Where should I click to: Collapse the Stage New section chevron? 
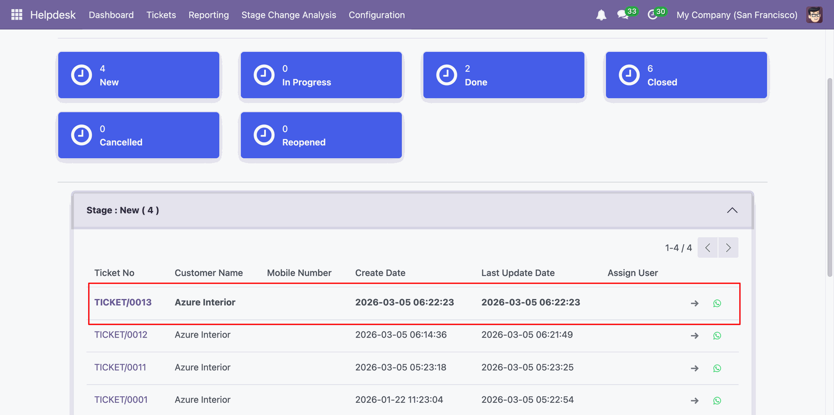732,210
